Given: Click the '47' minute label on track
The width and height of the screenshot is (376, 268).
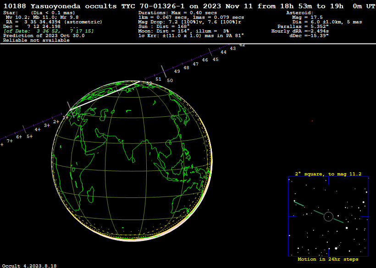Looking at the screenshot, I should pos(196,64).
